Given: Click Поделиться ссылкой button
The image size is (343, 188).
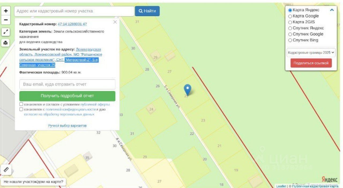Looking at the screenshot, I should click(311, 63).
